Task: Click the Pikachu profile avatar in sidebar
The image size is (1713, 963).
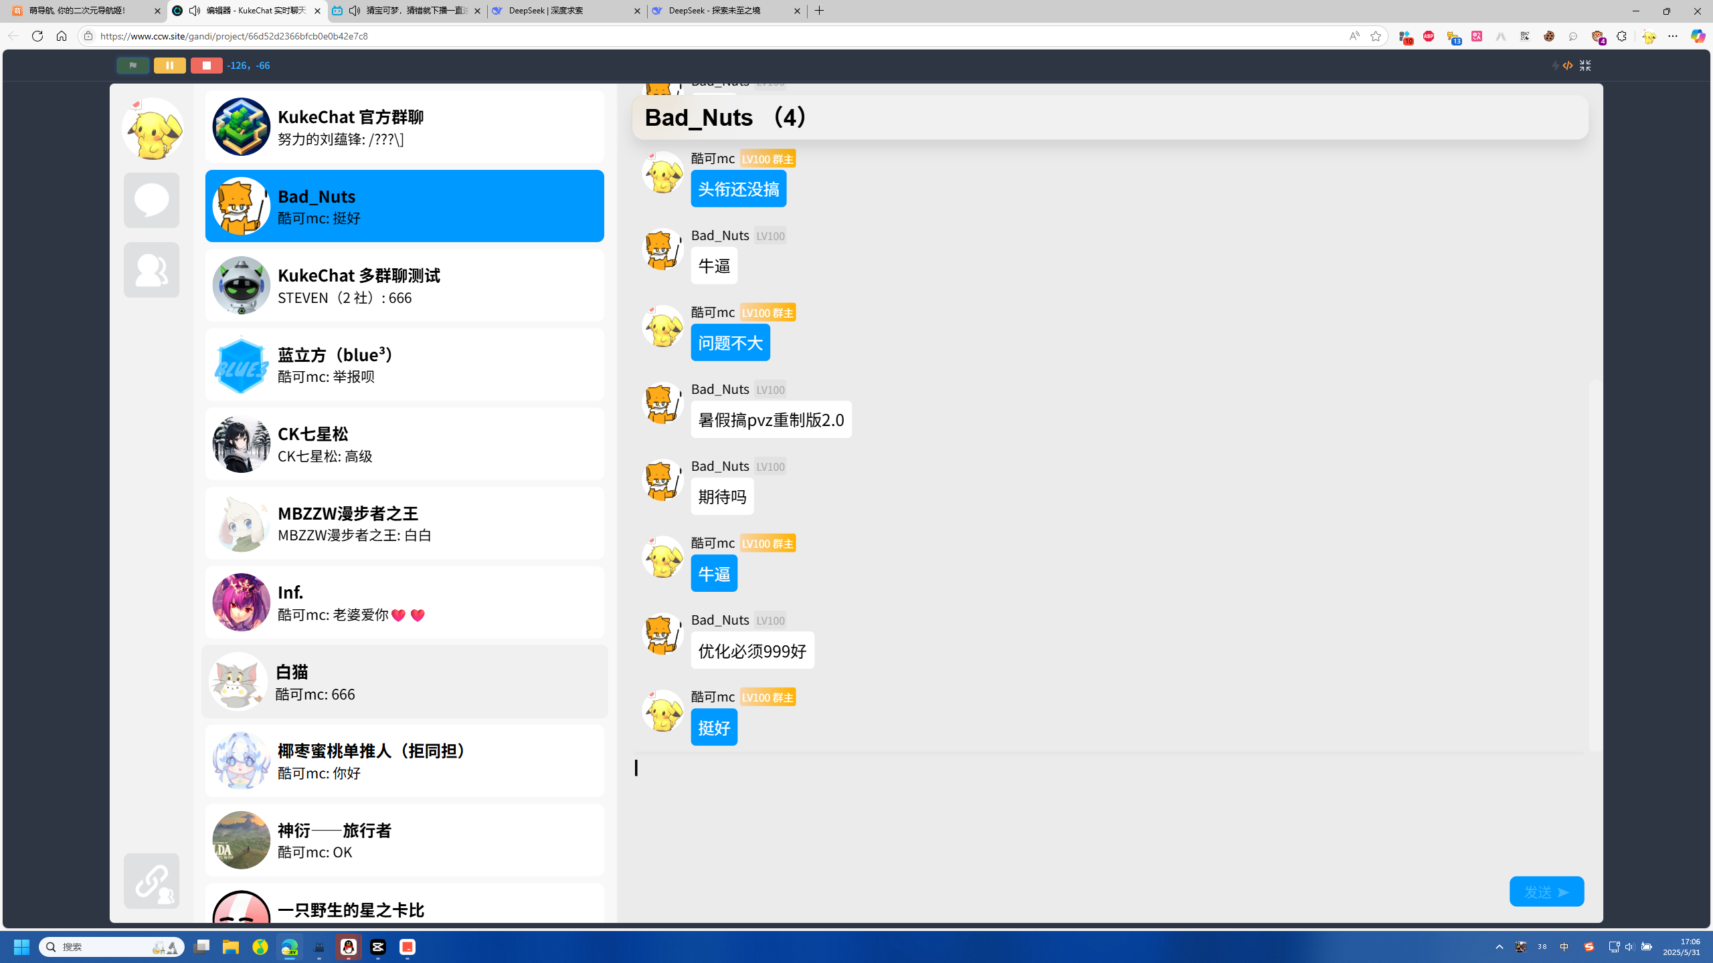Action: (x=153, y=128)
